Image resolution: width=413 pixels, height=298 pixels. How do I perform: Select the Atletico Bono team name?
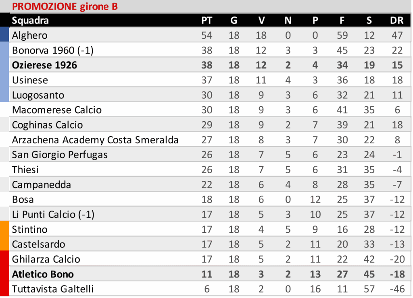[x=43, y=274]
